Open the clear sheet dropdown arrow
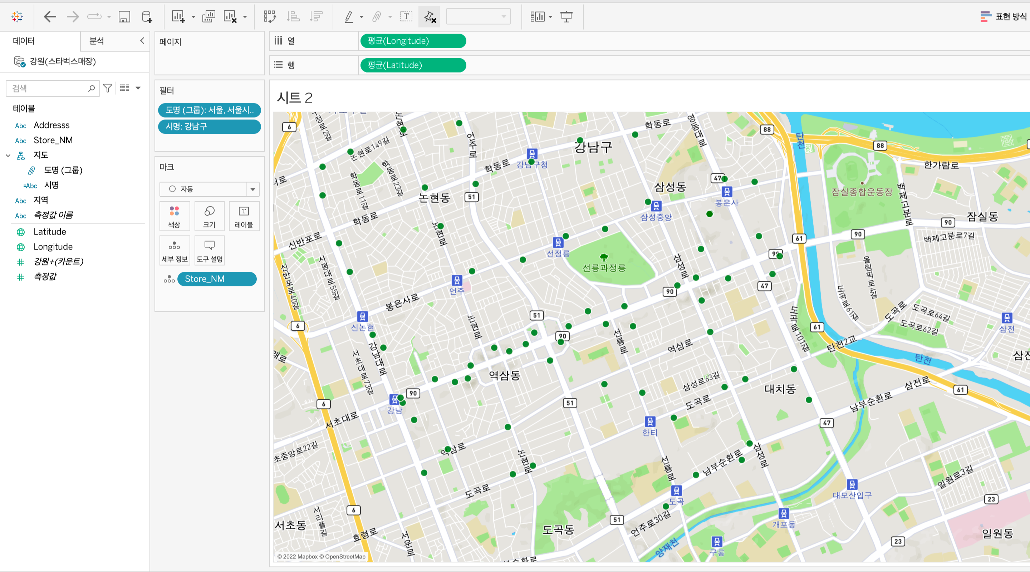This screenshot has width=1030, height=572. (x=245, y=17)
